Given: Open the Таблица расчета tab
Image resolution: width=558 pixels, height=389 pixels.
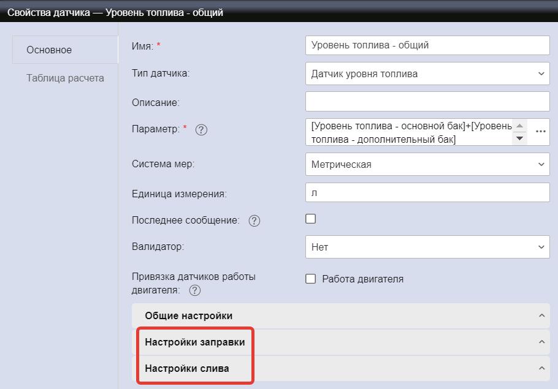Looking at the screenshot, I should tap(65, 78).
